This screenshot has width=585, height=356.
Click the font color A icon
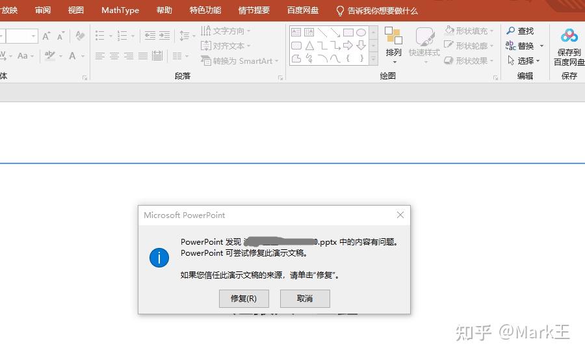[x=73, y=56]
